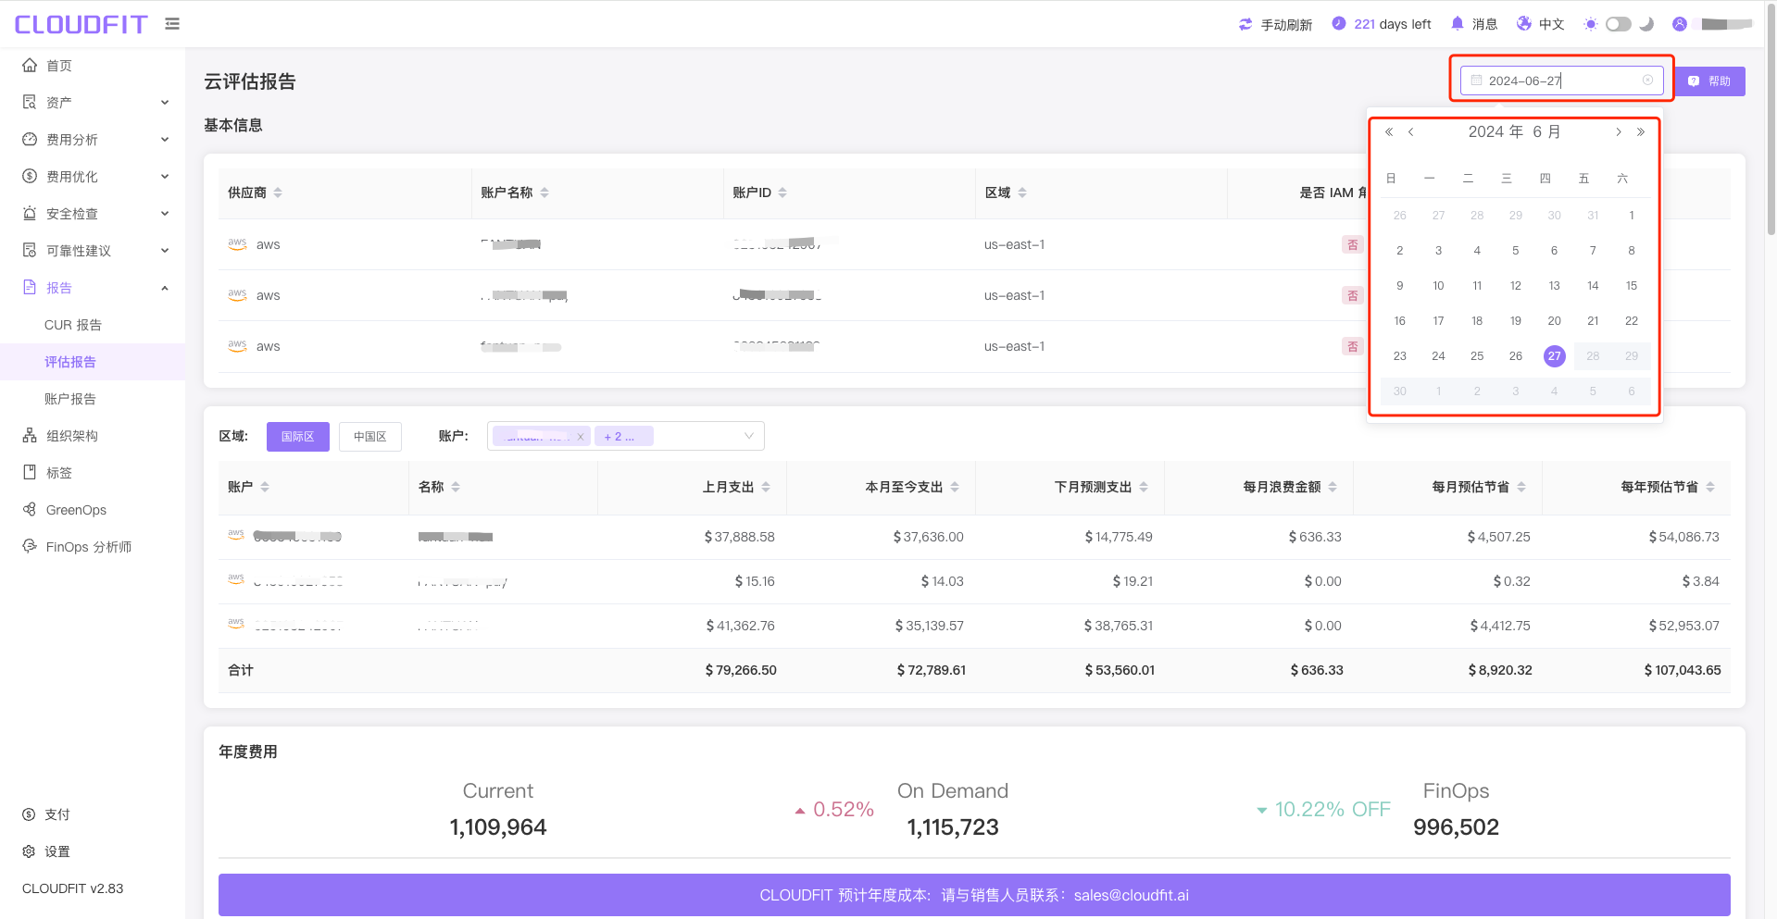Click the CLOUDFIT logo

pyautogui.click(x=81, y=24)
